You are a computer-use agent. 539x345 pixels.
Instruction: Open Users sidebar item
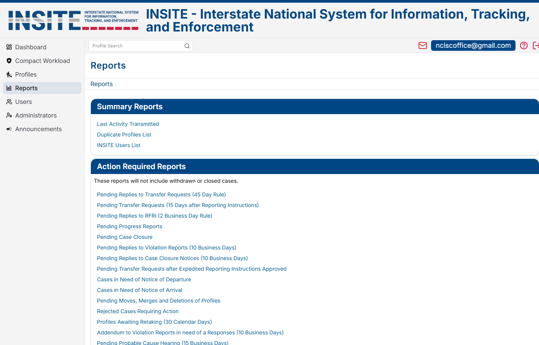click(42, 102)
